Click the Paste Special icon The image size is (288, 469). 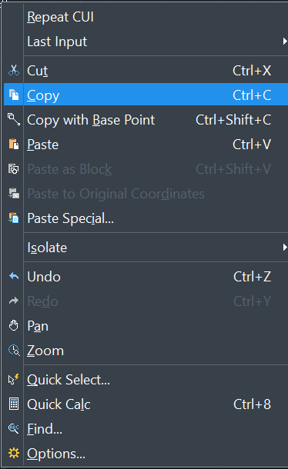(x=14, y=218)
